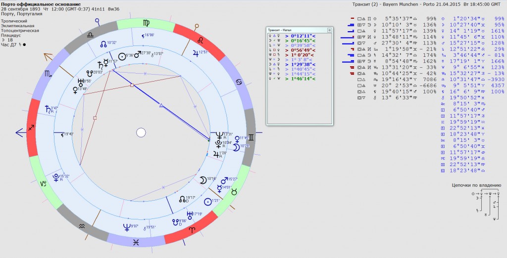Click transit Saturn row 3°46'44" -81%

pos(473,55)
